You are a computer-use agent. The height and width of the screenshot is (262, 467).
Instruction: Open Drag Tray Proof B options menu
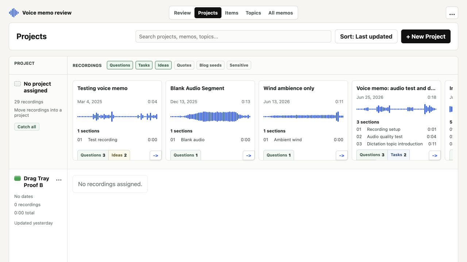coord(59,180)
